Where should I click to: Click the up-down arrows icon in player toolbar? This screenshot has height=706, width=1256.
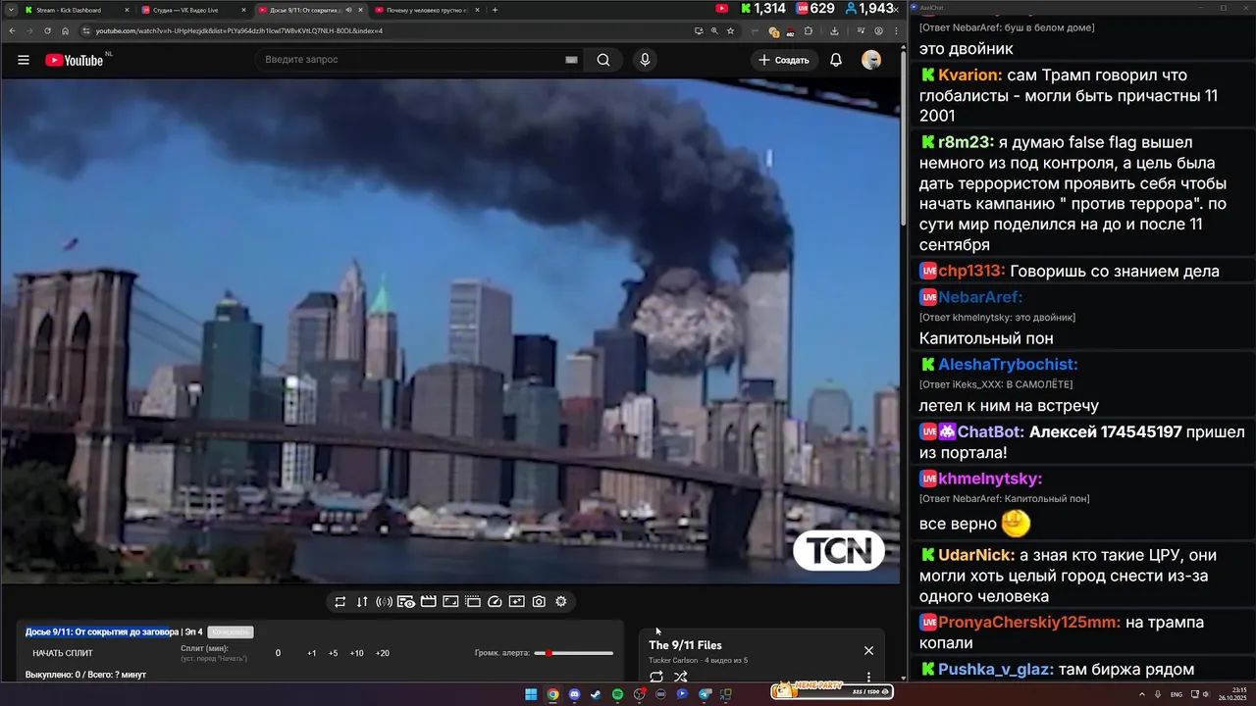coord(362,602)
